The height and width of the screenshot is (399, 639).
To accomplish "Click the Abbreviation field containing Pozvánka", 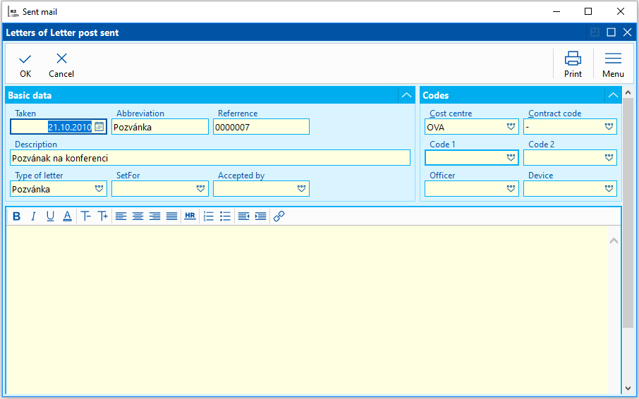I will 159,127.
